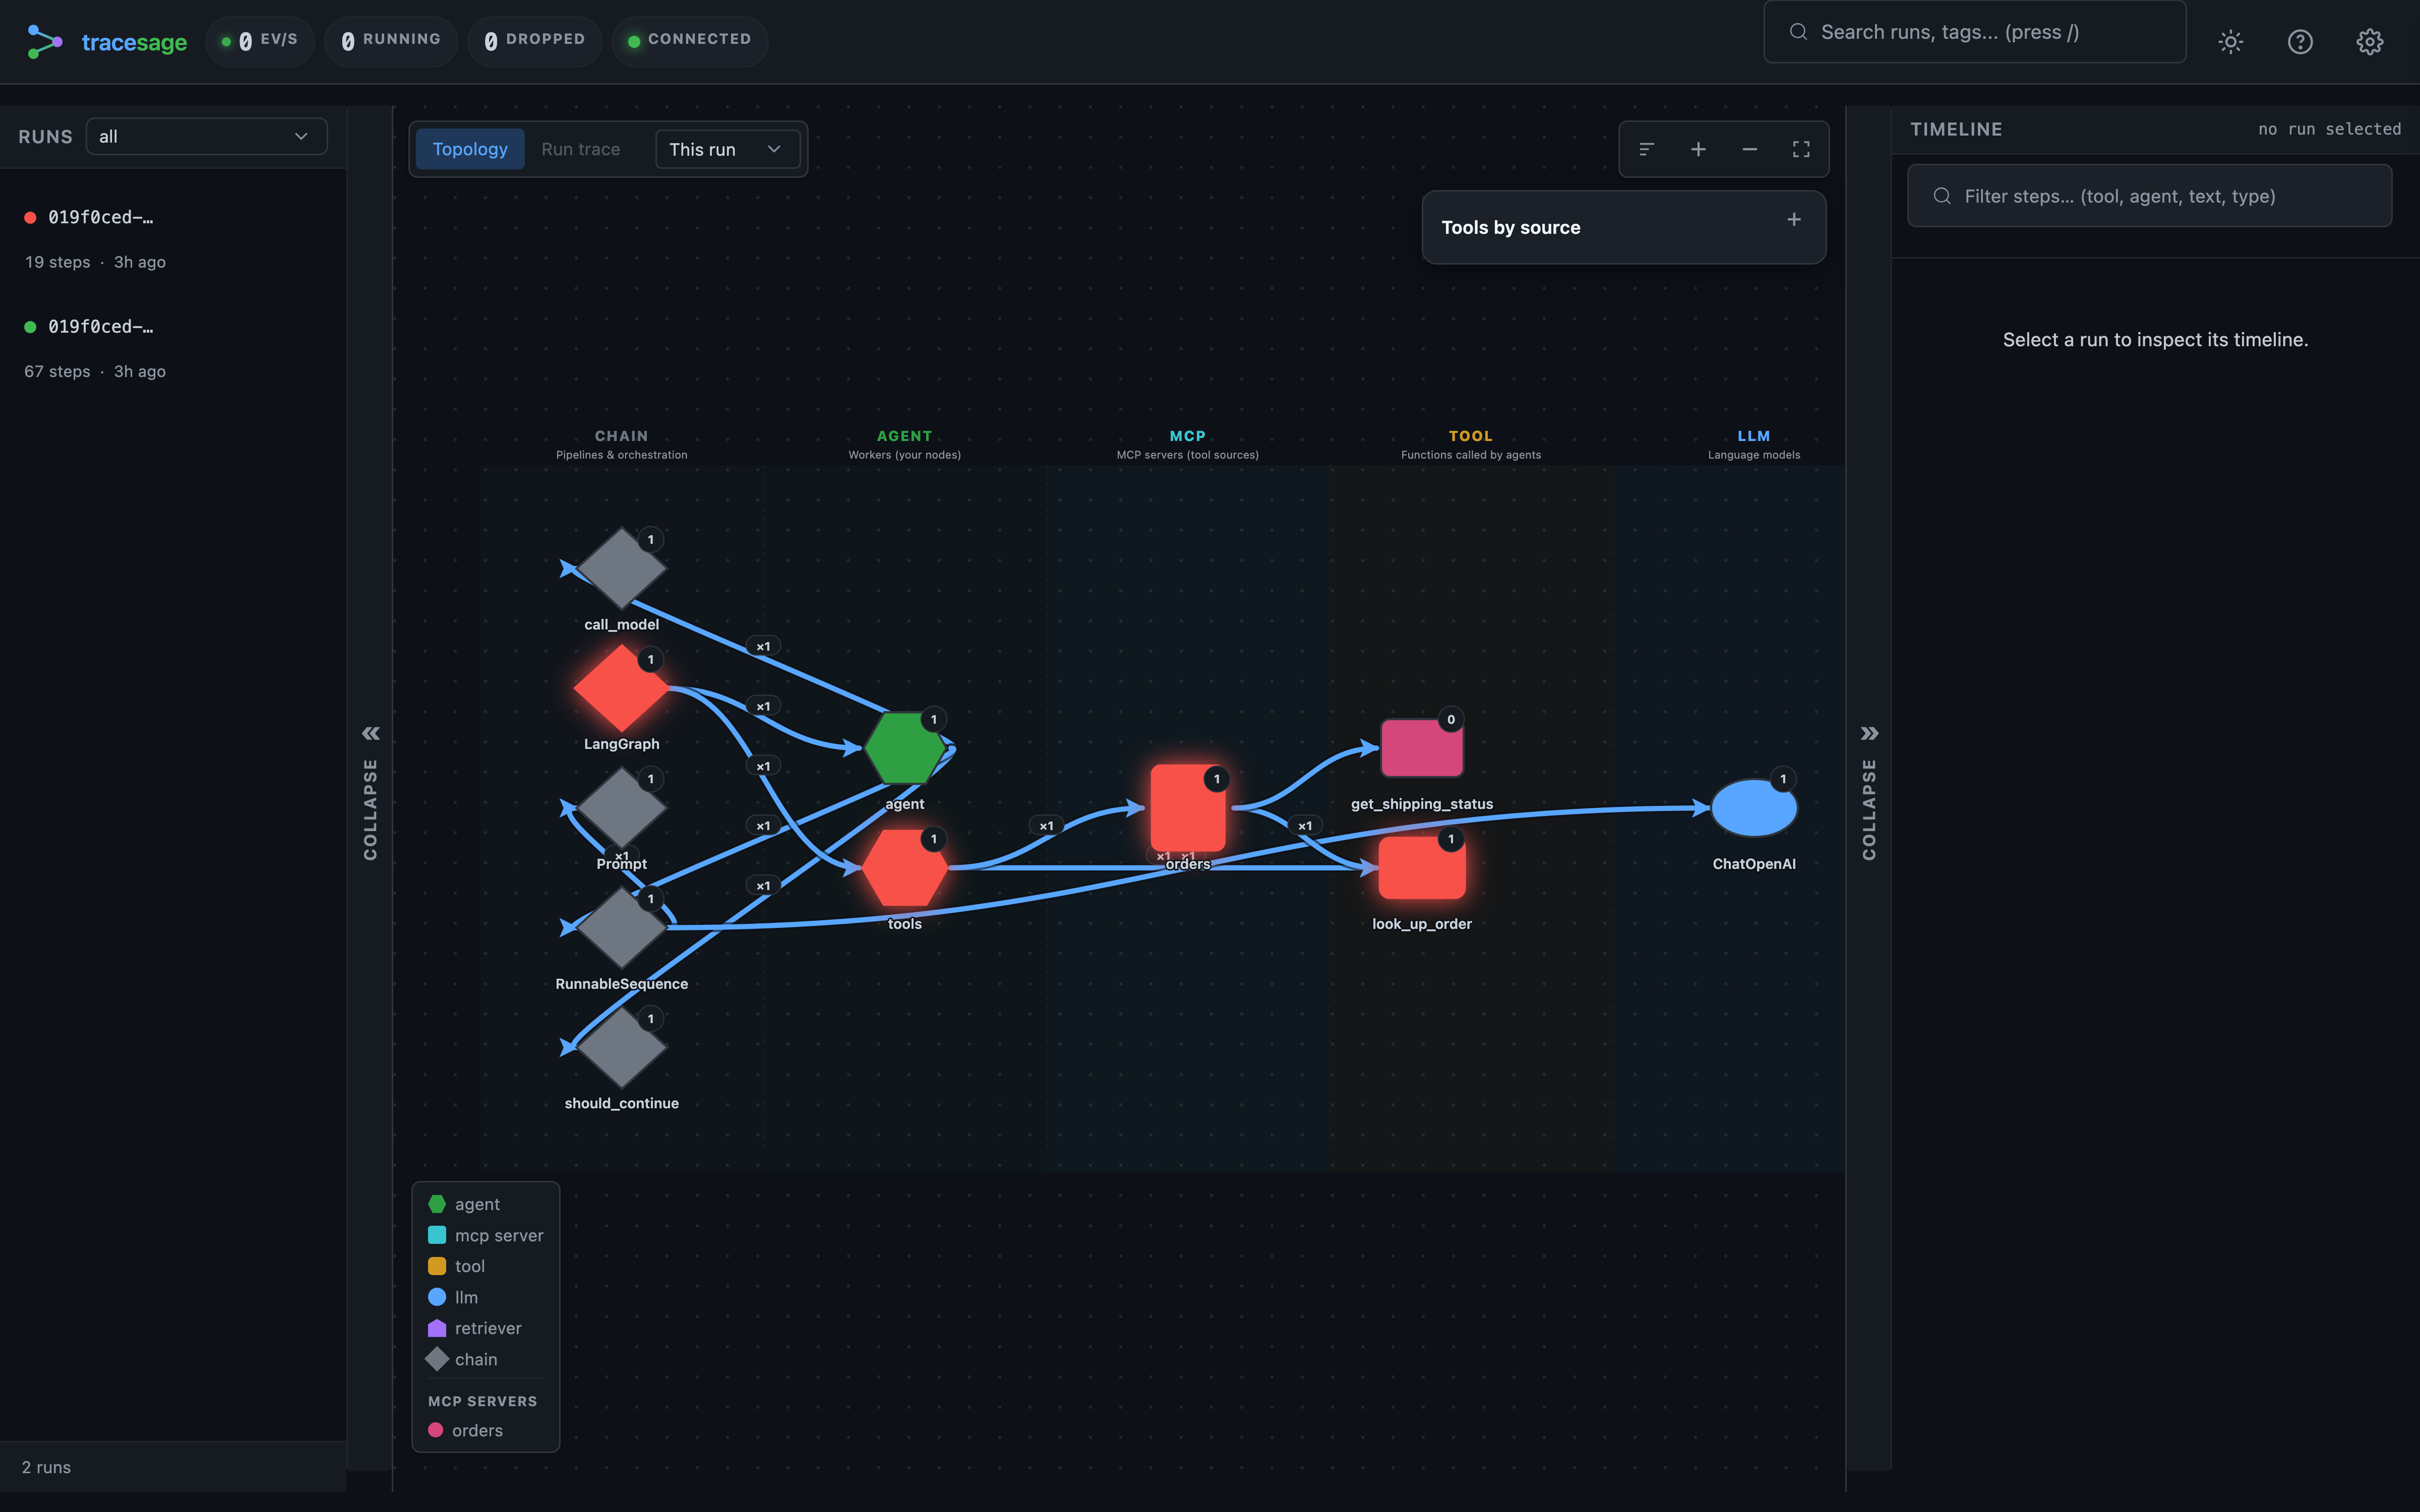This screenshot has height=1512, width=2420.
Task: Open the runs filter 'all' dropdown
Action: (206, 136)
